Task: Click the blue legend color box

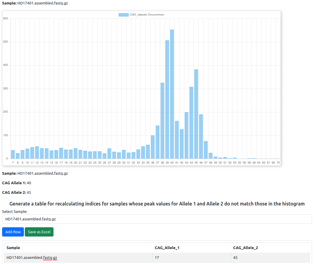Action: coord(123,15)
